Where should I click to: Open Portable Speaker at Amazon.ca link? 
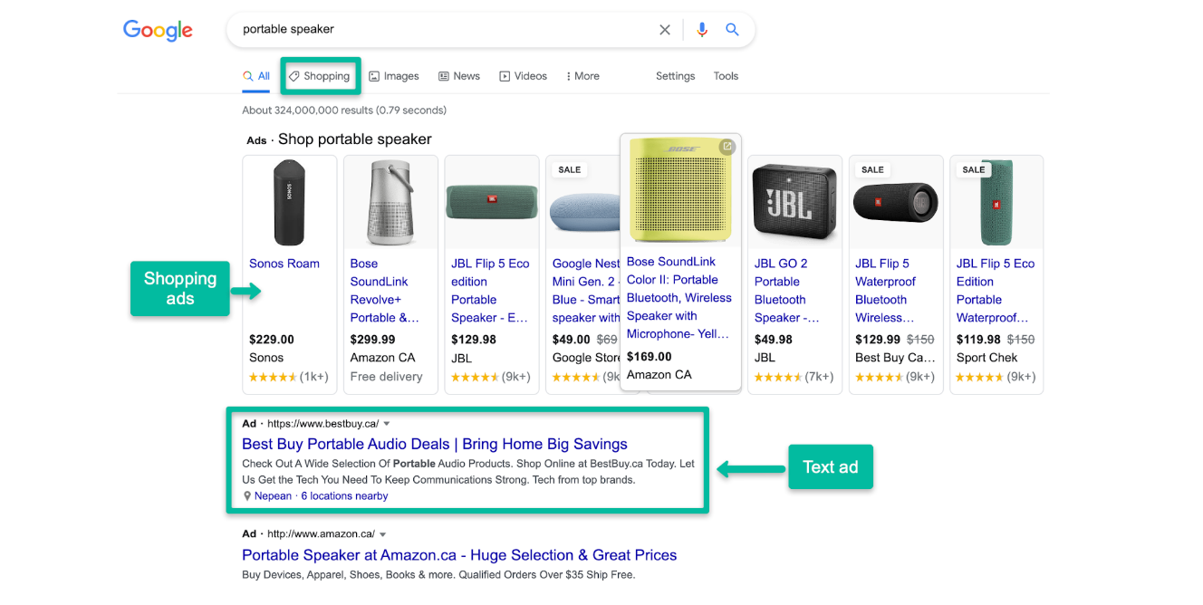[x=458, y=555]
